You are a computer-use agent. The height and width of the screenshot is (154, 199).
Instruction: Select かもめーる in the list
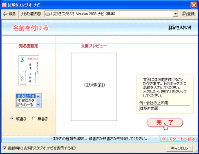coord(26,105)
